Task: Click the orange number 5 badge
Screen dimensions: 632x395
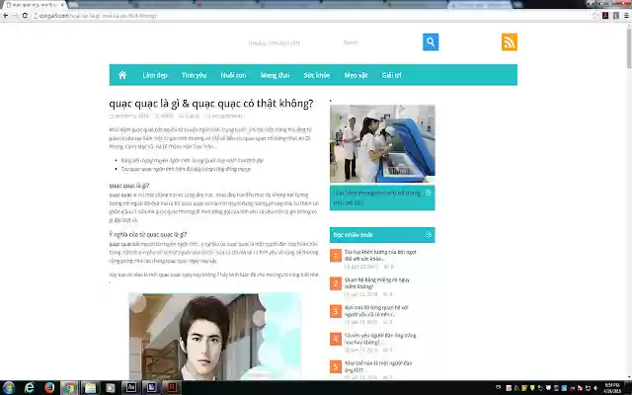Action: [x=336, y=366]
